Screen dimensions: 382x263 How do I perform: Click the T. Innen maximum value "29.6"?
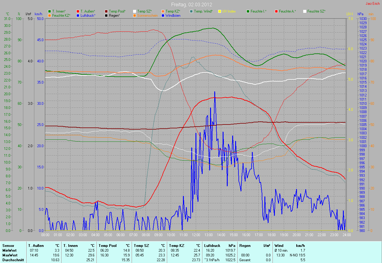point(91,255)
